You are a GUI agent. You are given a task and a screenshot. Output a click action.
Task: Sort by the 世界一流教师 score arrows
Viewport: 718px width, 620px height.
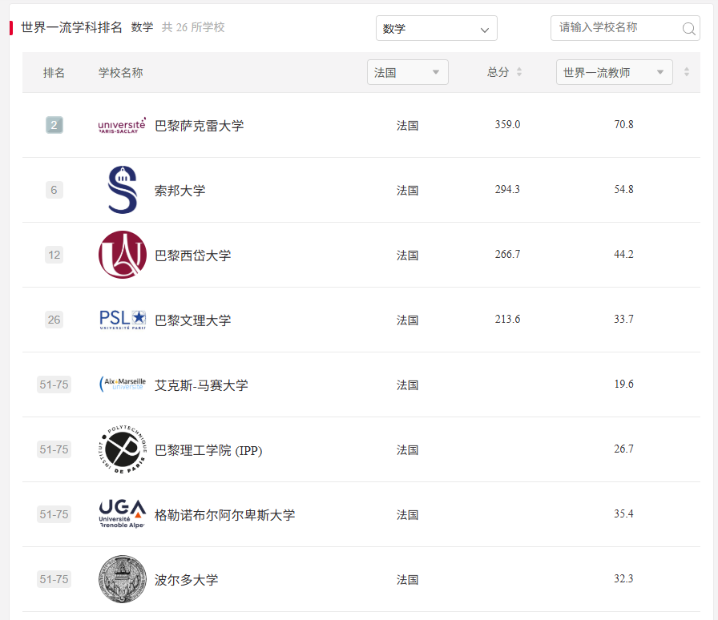point(686,71)
